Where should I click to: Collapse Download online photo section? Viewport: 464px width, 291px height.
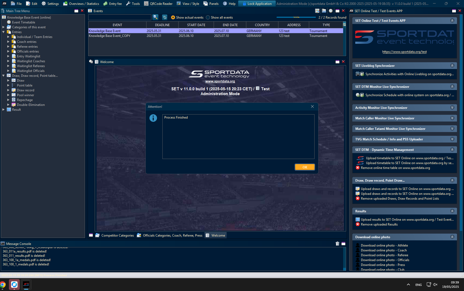[x=452, y=237]
